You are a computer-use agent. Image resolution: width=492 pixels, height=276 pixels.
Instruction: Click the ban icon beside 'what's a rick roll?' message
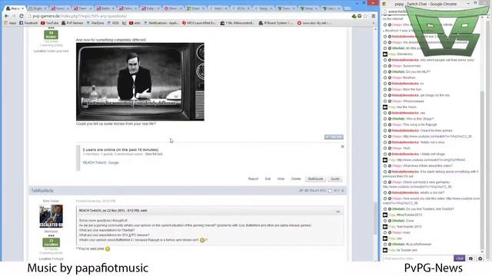(390, 192)
